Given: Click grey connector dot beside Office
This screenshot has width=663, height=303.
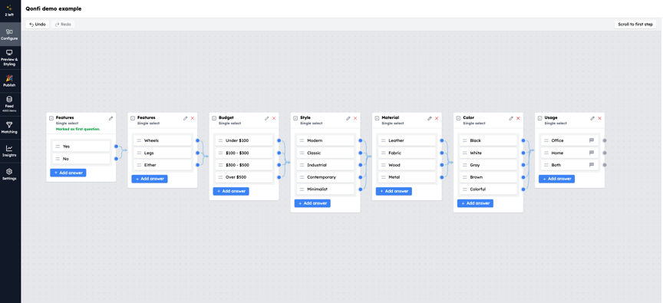Looking at the screenshot, I should click(605, 140).
